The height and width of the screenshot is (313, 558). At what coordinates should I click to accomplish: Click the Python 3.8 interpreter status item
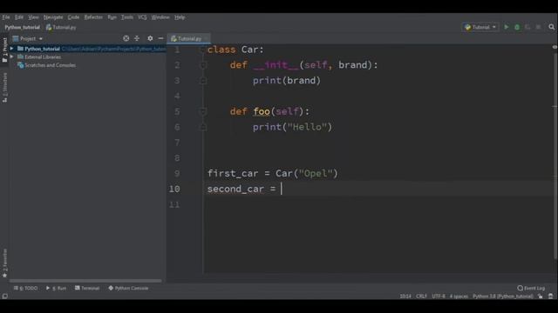[x=503, y=296]
